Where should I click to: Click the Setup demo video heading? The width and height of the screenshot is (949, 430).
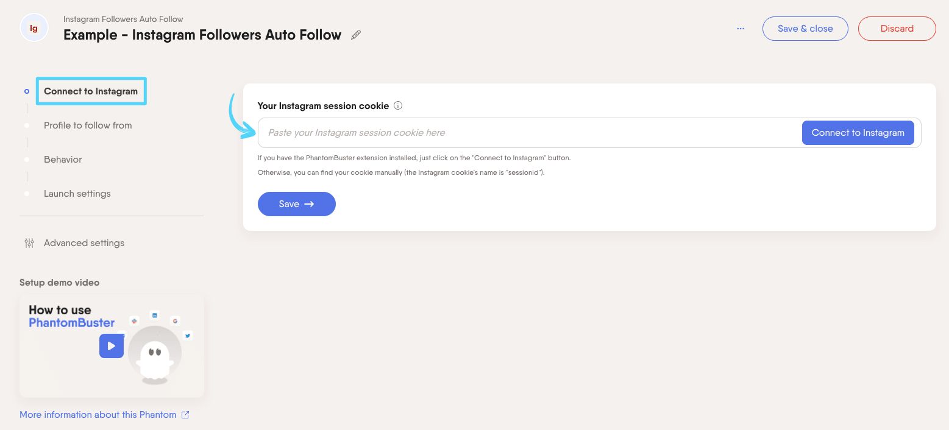coord(59,283)
